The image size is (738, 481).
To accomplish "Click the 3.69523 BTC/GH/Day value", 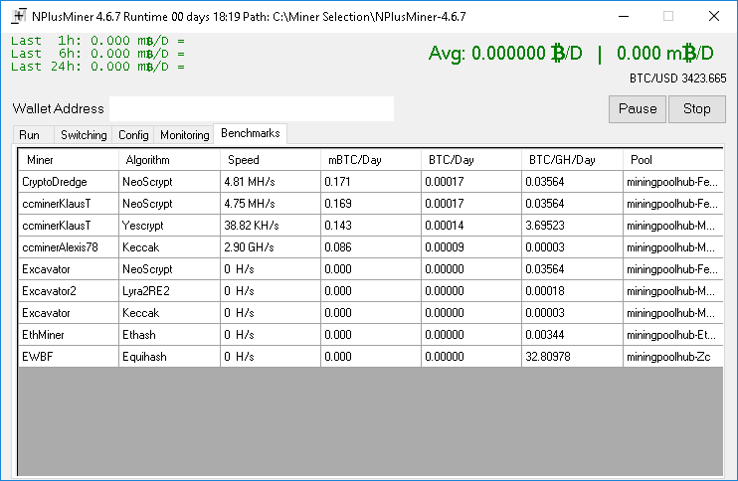I will click(x=572, y=226).
